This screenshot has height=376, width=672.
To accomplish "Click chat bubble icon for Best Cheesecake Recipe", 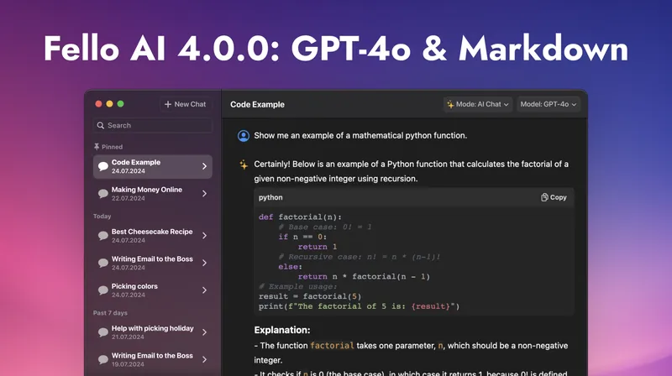I will point(102,236).
